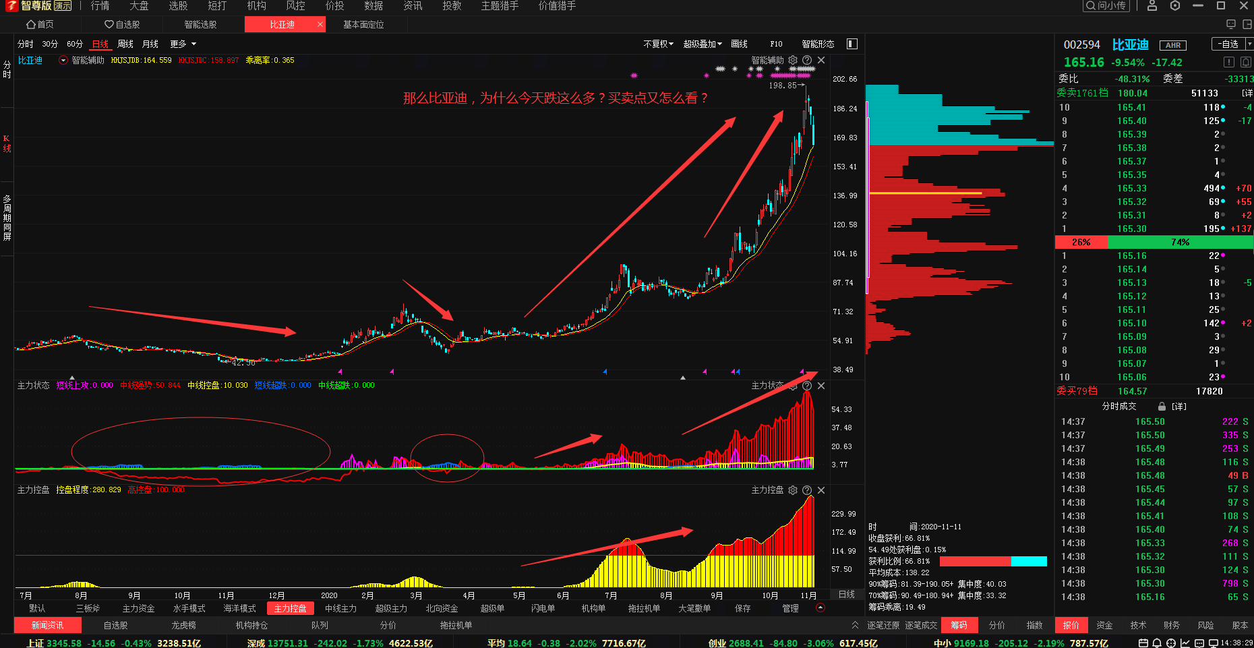Open settings gear of 主力状态 panel
The image size is (1254, 648).
(793, 386)
